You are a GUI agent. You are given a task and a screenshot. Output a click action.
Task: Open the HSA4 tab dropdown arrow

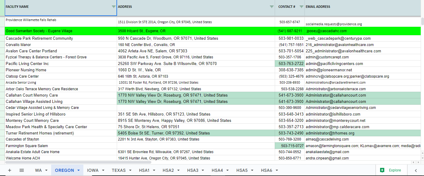227,170
